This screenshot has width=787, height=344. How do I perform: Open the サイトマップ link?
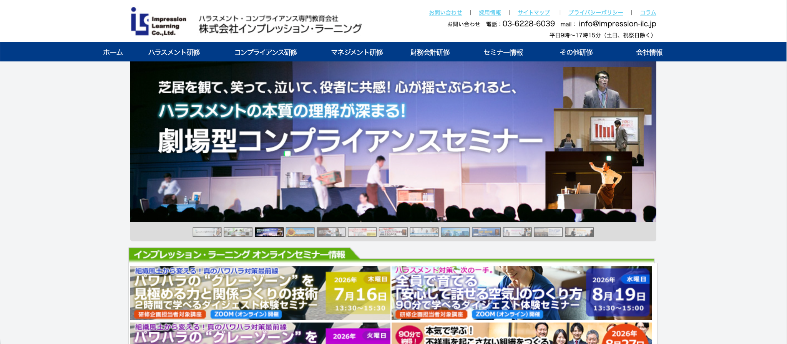click(x=533, y=13)
